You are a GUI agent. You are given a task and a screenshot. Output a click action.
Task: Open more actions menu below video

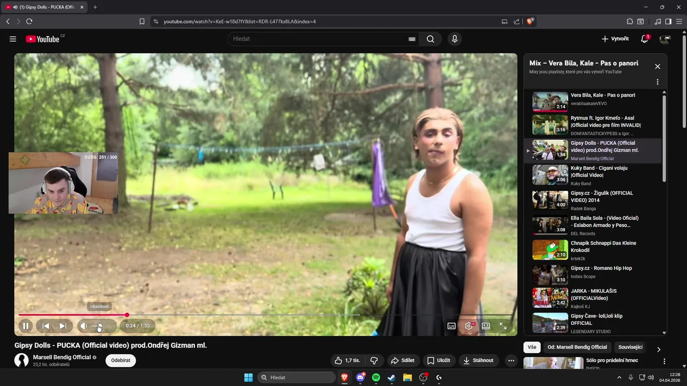click(x=511, y=360)
